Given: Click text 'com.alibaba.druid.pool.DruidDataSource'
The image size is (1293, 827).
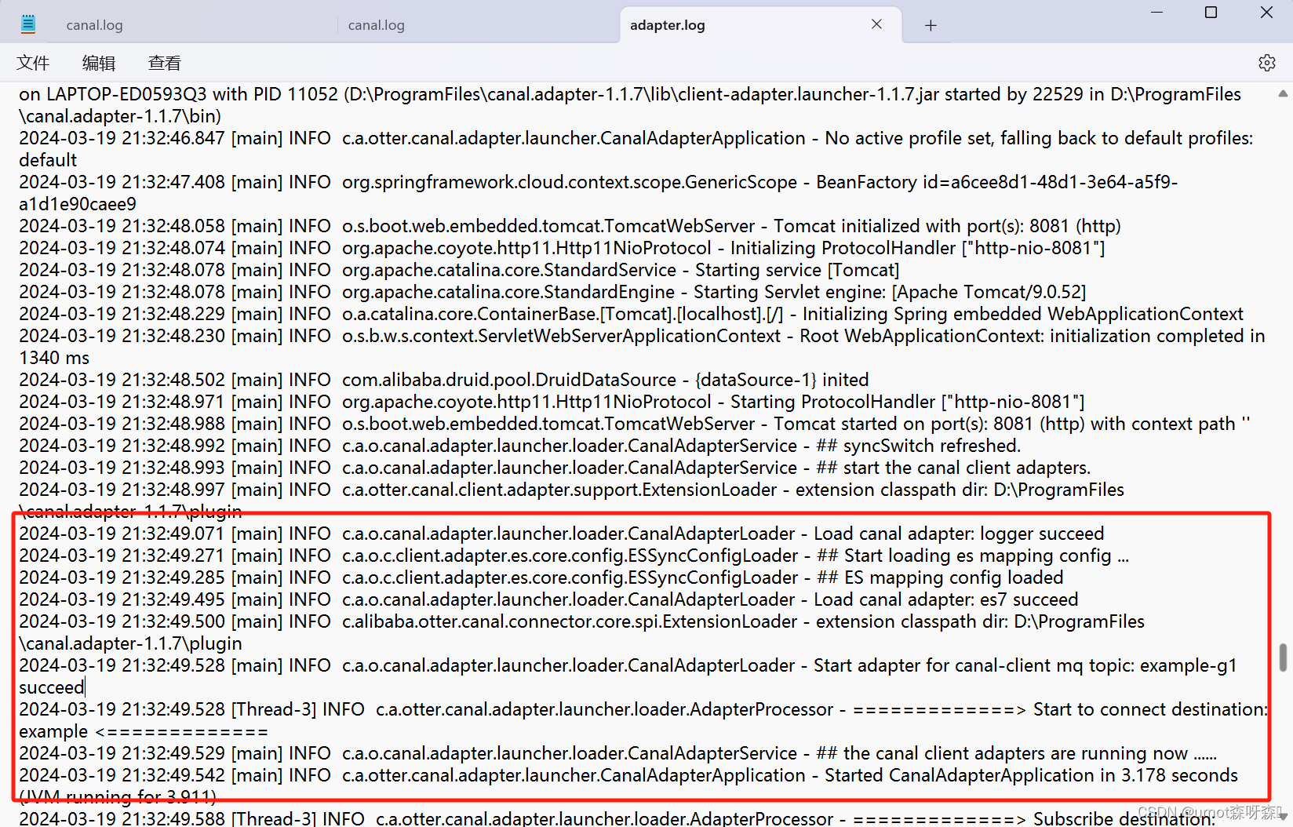Looking at the screenshot, I should point(508,380).
